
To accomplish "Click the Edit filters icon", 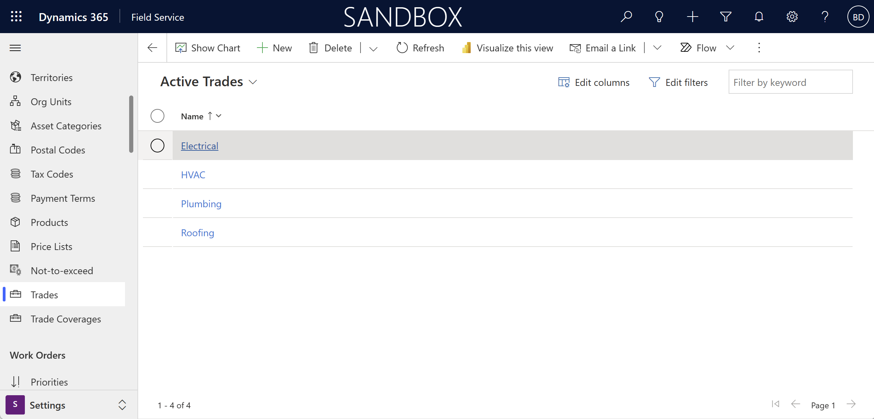I will click(x=654, y=82).
